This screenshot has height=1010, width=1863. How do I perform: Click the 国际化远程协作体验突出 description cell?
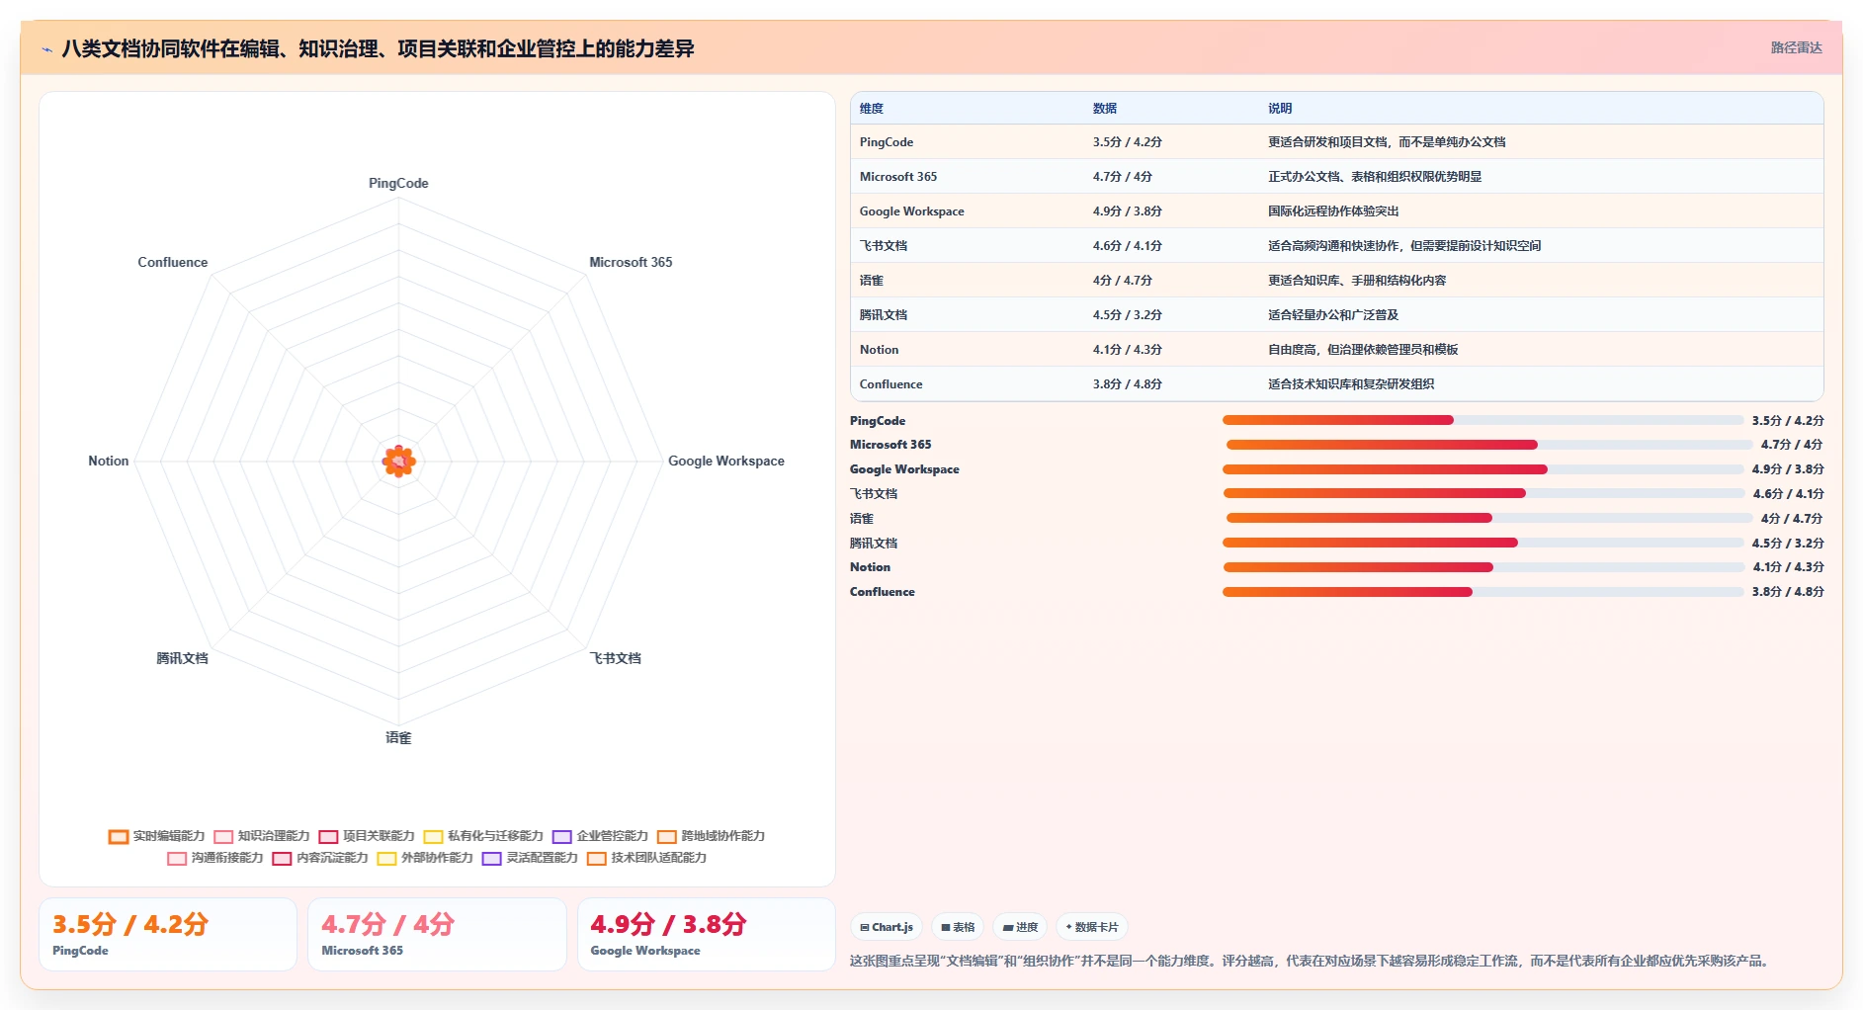coord(1333,211)
